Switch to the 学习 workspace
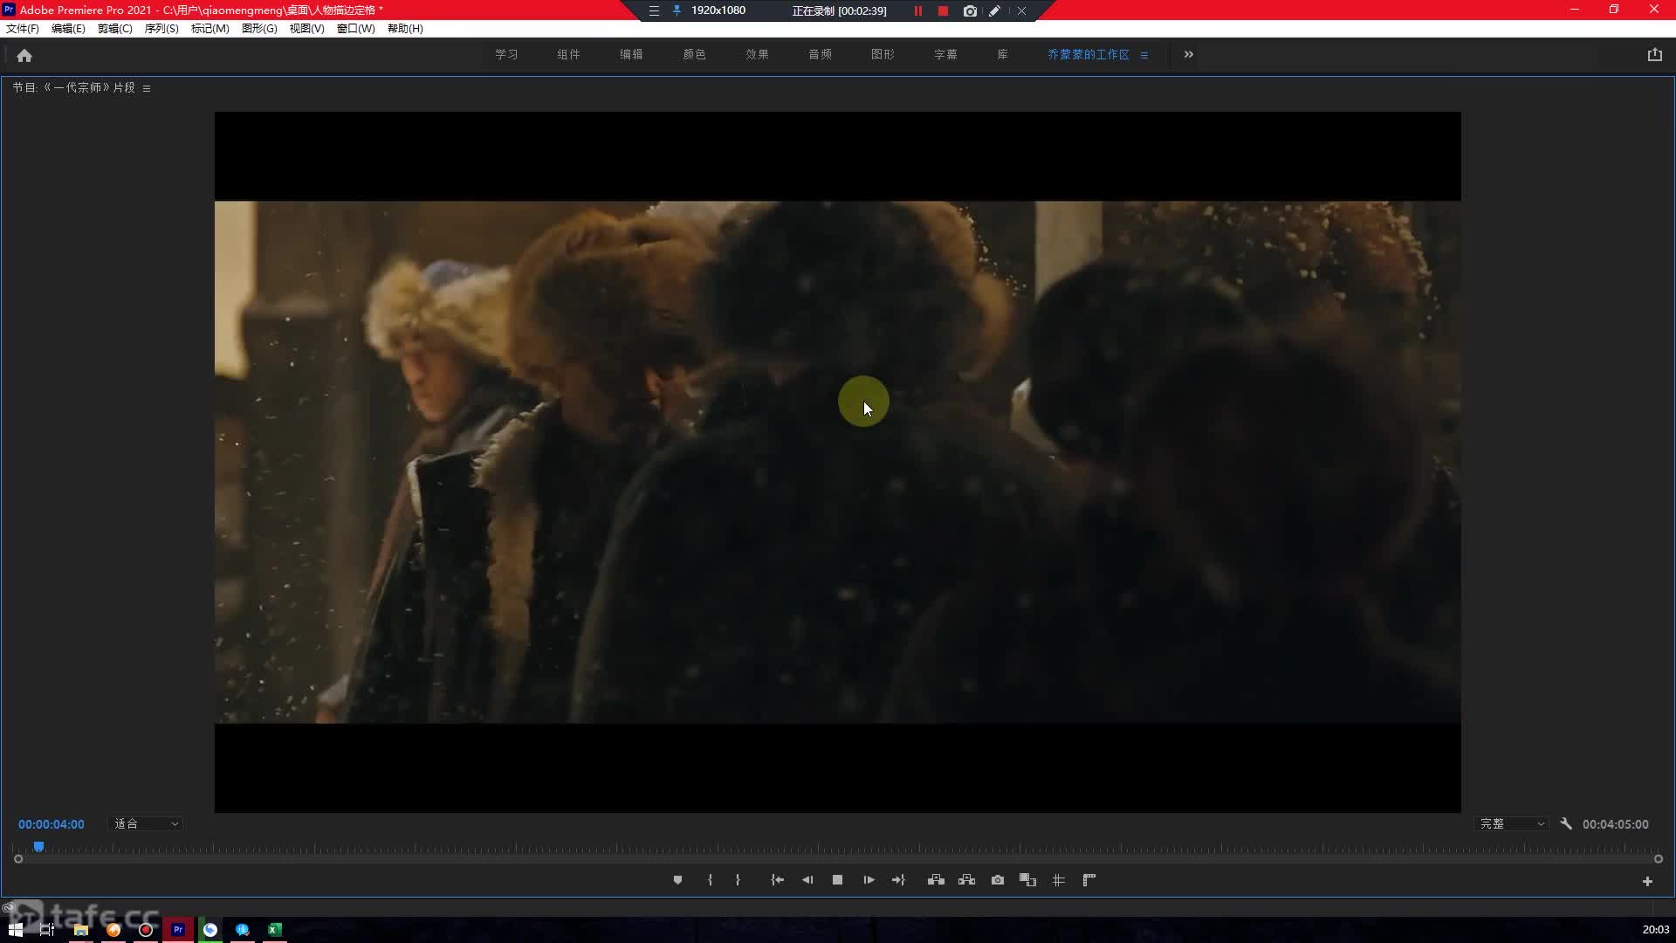Viewport: 1676px width, 943px height. 506,54
